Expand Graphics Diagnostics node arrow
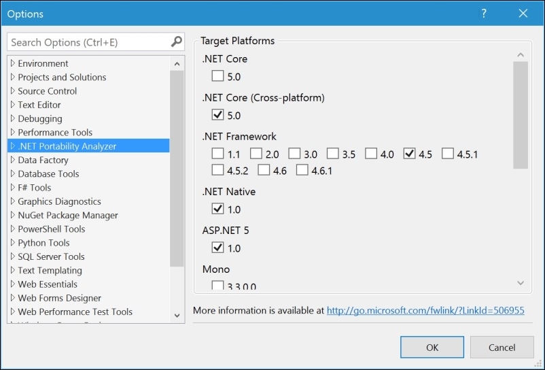 [13, 201]
